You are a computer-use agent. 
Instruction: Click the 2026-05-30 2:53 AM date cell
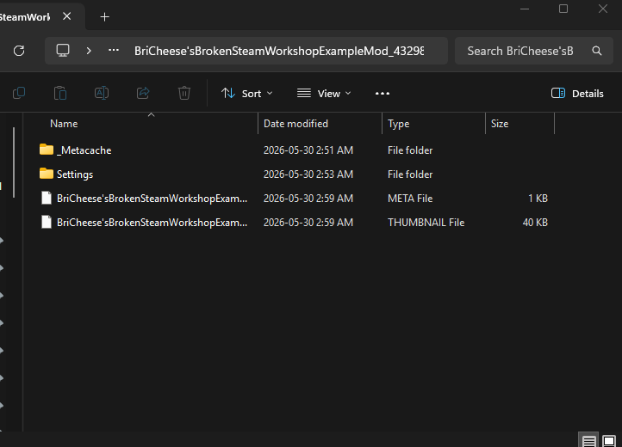coord(308,175)
